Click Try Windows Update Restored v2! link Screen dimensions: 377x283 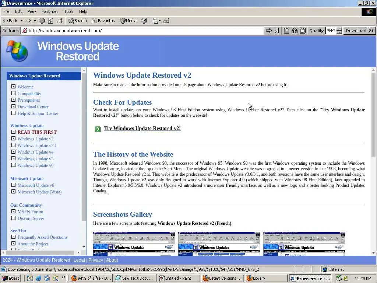[x=142, y=129]
